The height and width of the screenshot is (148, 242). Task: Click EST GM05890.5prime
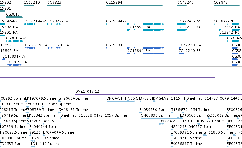(156, 115)
